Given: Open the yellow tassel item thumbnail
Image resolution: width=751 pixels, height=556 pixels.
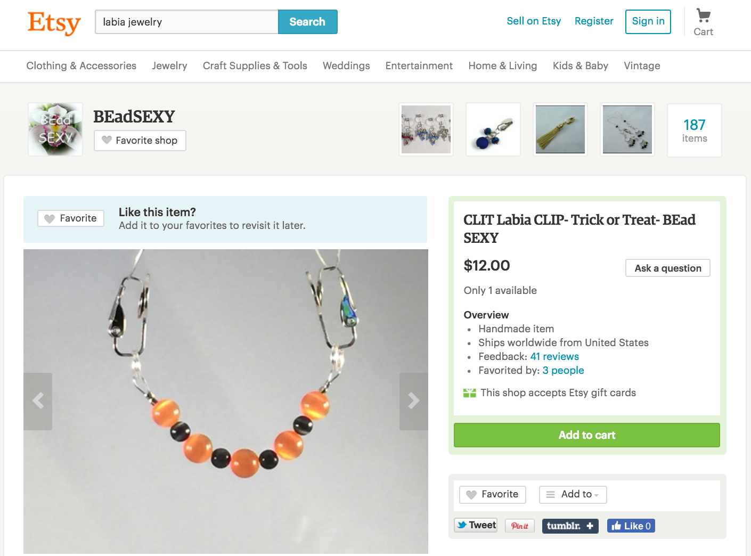Looking at the screenshot, I should (560, 130).
